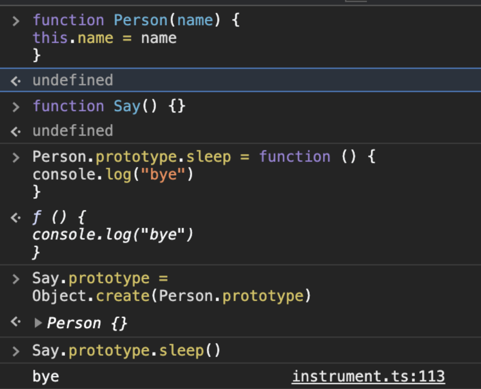Click the input chevron beside Person.prototype.sleep assignment
Screen dimensions: 481x389
coord(16,158)
